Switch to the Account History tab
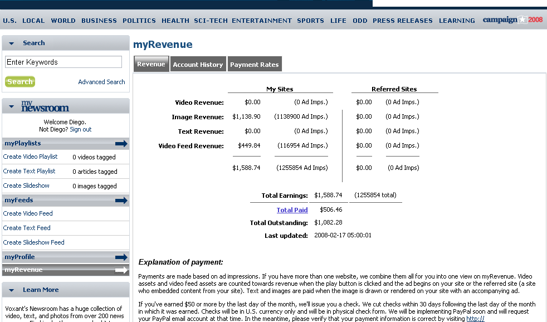Viewport: 547px width, 322px height. click(198, 65)
